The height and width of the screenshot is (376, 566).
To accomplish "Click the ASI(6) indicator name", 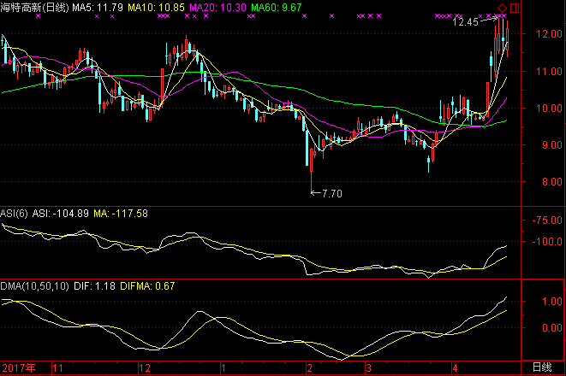I will [x=14, y=213].
